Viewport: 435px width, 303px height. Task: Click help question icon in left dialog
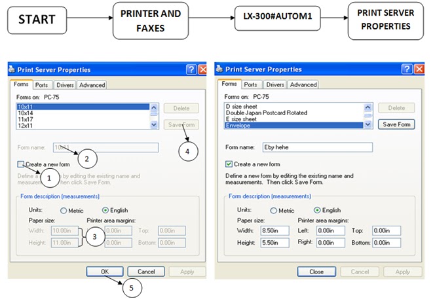[191, 69]
